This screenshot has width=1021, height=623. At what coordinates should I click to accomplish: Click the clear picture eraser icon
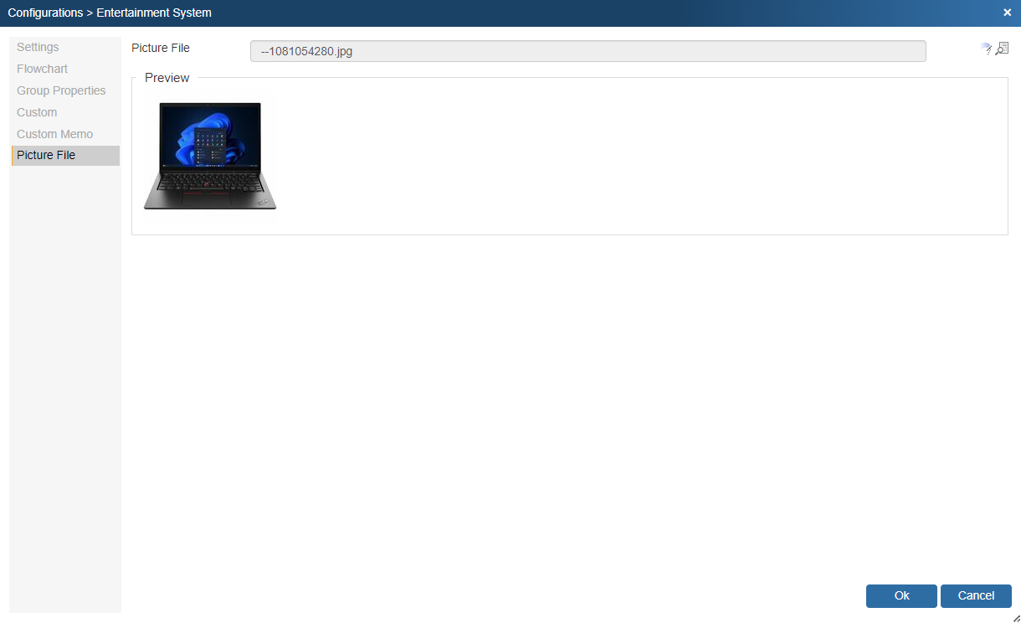click(986, 49)
